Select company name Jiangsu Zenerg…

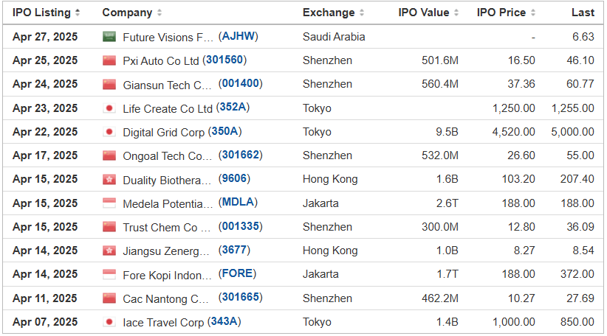click(165, 251)
